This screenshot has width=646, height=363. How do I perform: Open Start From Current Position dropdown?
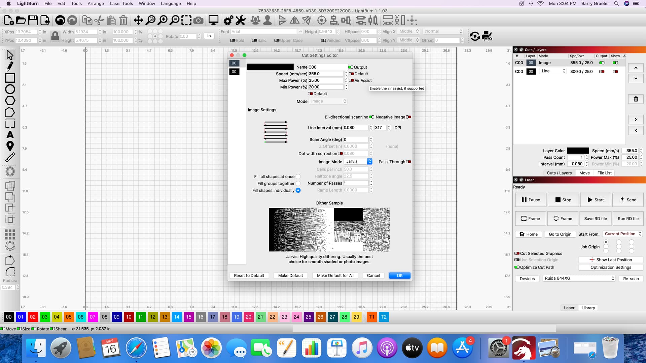click(622, 234)
